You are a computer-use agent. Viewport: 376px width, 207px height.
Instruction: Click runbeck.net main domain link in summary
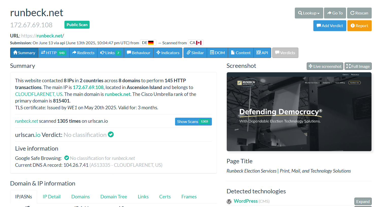coord(117,94)
